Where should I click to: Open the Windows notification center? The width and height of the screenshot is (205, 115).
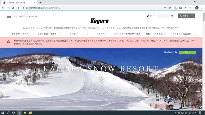pyautogui.click(x=200, y=113)
